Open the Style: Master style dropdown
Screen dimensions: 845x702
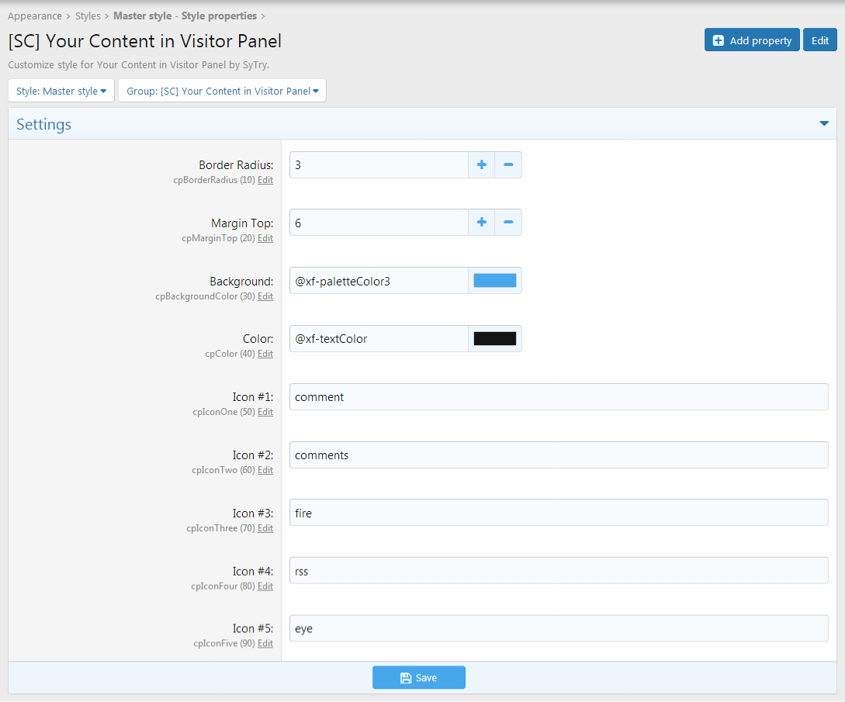tap(61, 91)
